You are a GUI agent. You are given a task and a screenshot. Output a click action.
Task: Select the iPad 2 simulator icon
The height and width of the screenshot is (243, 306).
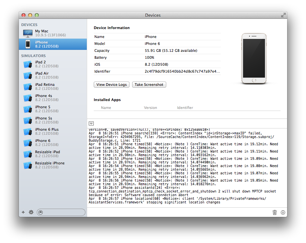pos(27,64)
